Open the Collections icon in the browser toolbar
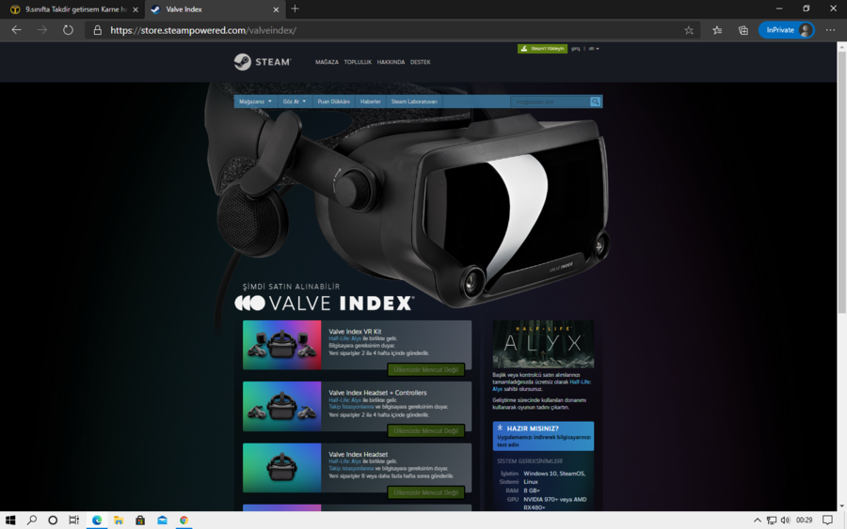 (743, 30)
